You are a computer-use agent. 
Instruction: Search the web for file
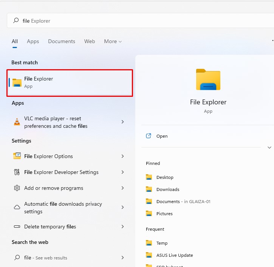coord(45,258)
